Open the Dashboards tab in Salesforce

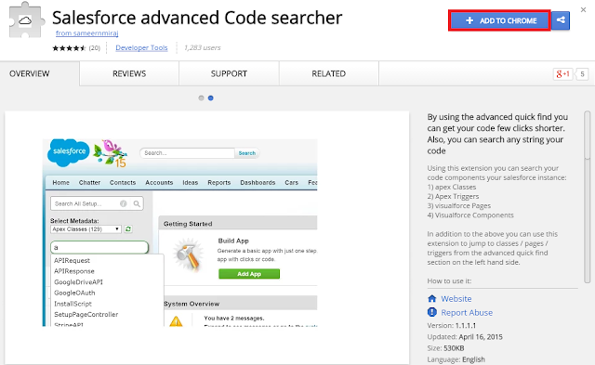(258, 182)
